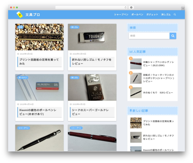Screen dimensions: 193x163
Task: Click the date text 2020年4月14日
Action: click(27, 104)
